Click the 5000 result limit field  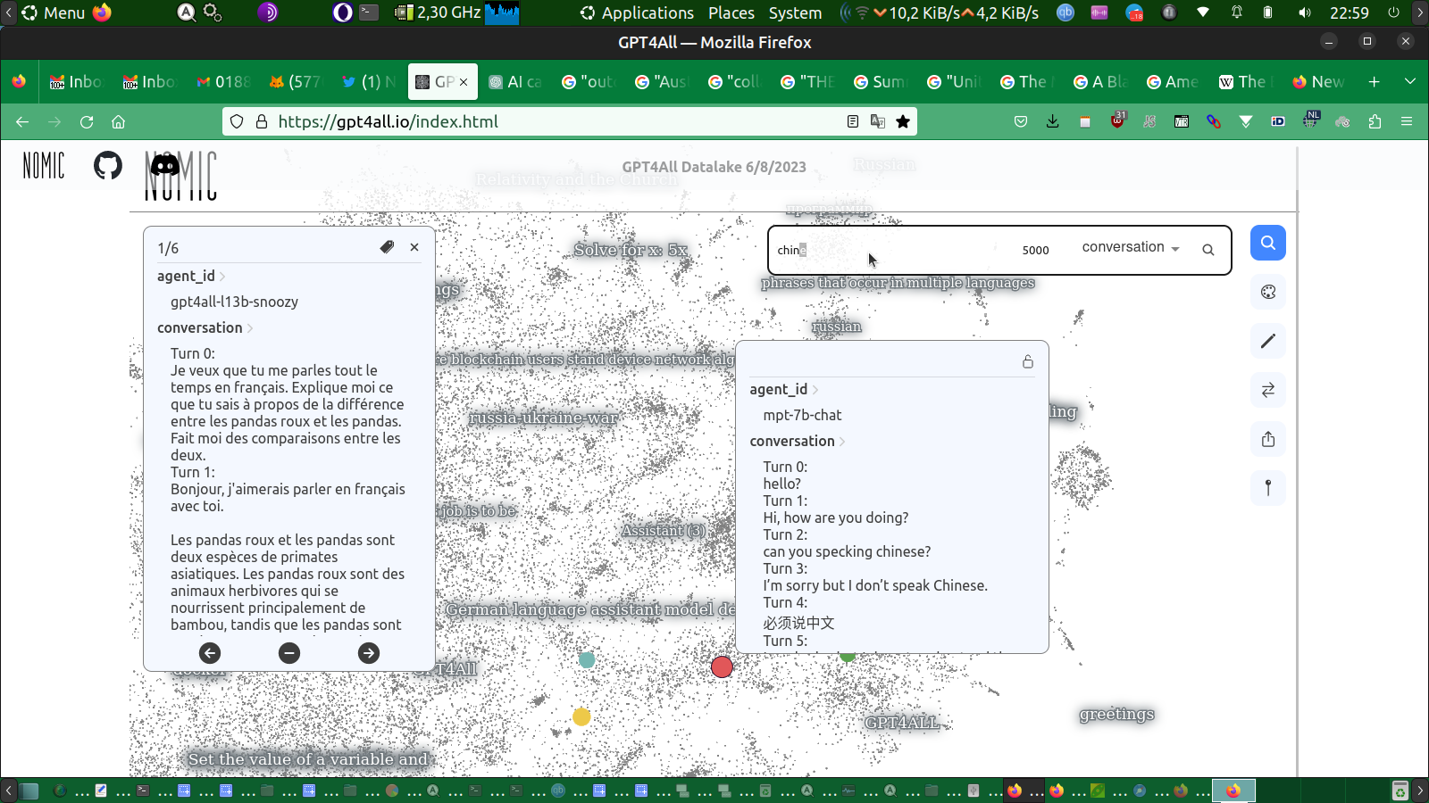point(1036,250)
